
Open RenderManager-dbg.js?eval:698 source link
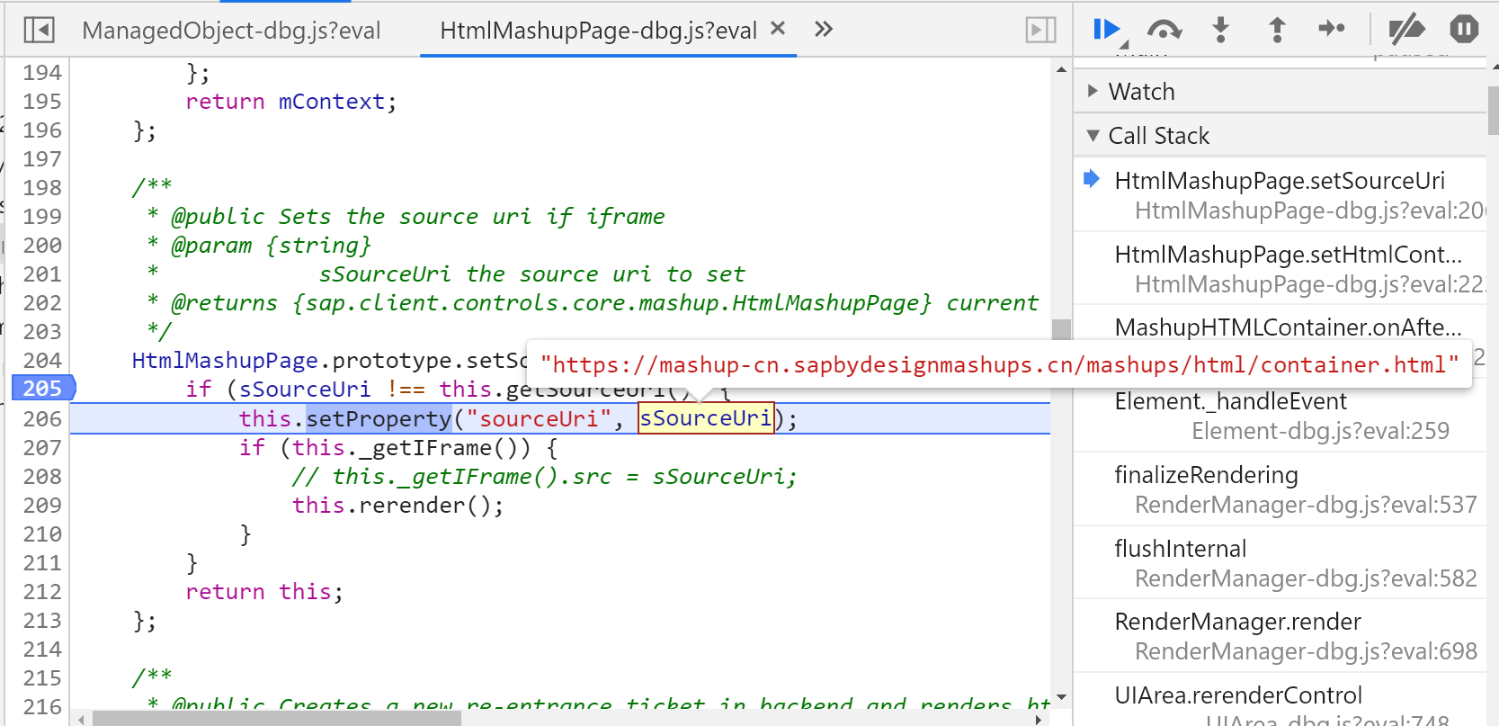1306,651
